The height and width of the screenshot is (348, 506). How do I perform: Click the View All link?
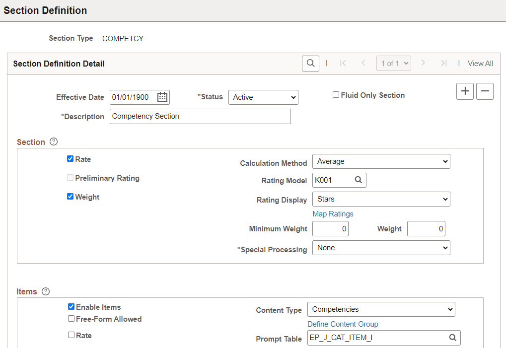[x=480, y=64]
